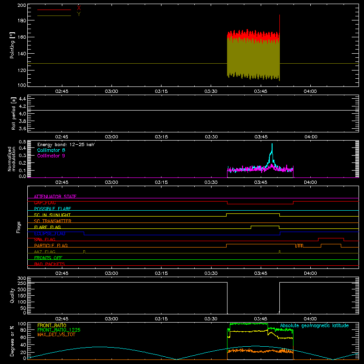Click the 3.6 tick on Roll period axis
The image size is (364, 364).
tap(22, 129)
